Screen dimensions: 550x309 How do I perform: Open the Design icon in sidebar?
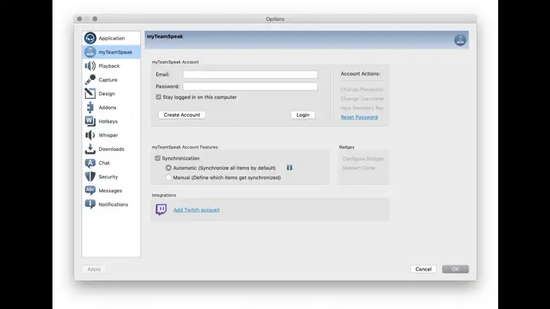[90, 93]
